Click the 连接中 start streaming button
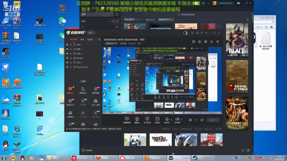 [213, 120]
